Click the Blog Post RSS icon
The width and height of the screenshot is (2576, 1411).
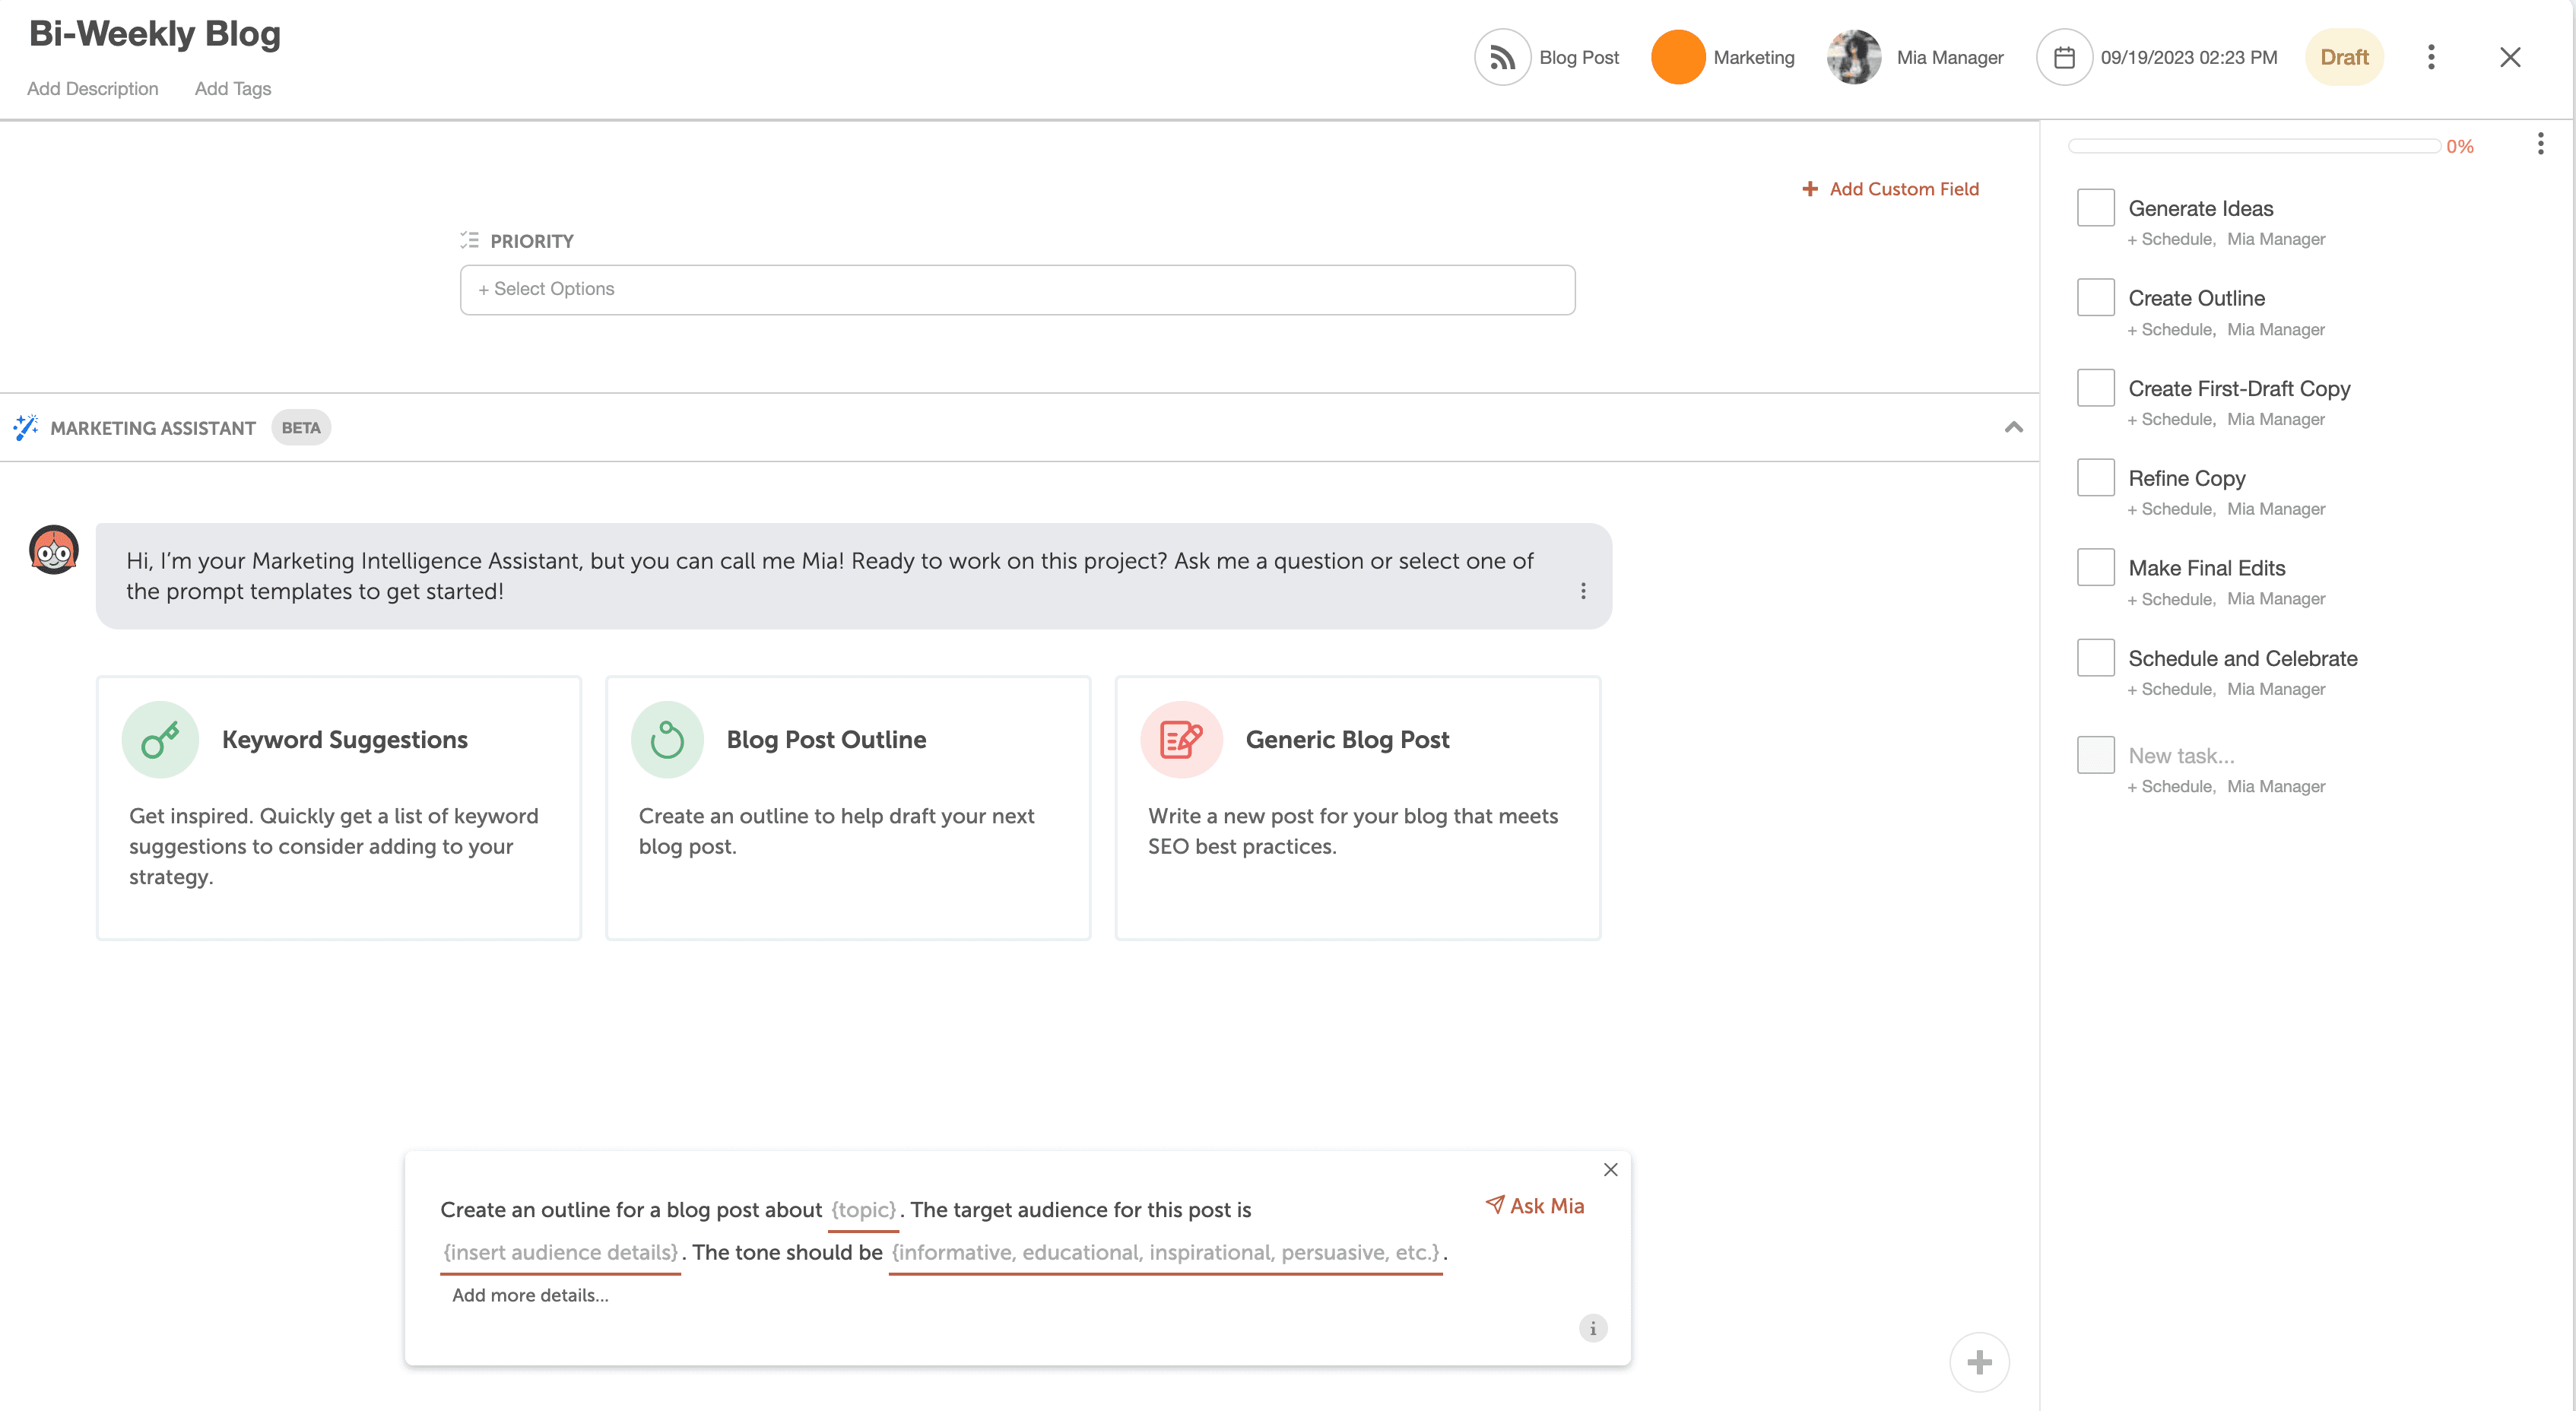(x=1503, y=57)
